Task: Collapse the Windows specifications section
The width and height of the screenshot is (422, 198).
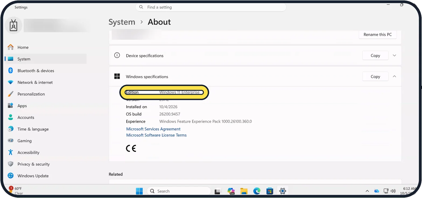Action: [x=395, y=76]
